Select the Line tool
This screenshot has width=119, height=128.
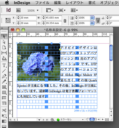point(4,71)
